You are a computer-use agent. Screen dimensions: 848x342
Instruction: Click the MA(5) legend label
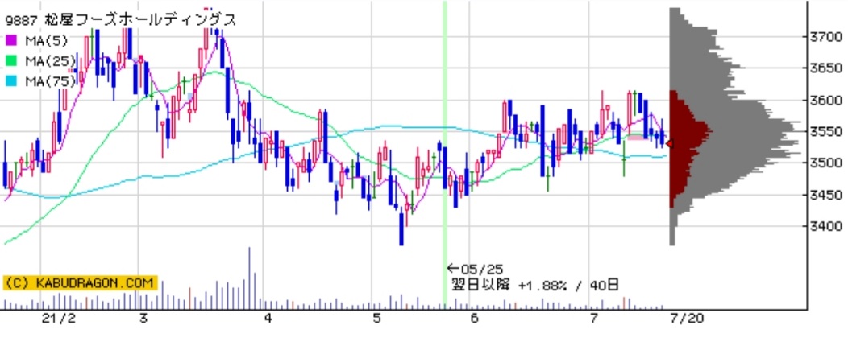pyautogui.click(x=45, y=40)
